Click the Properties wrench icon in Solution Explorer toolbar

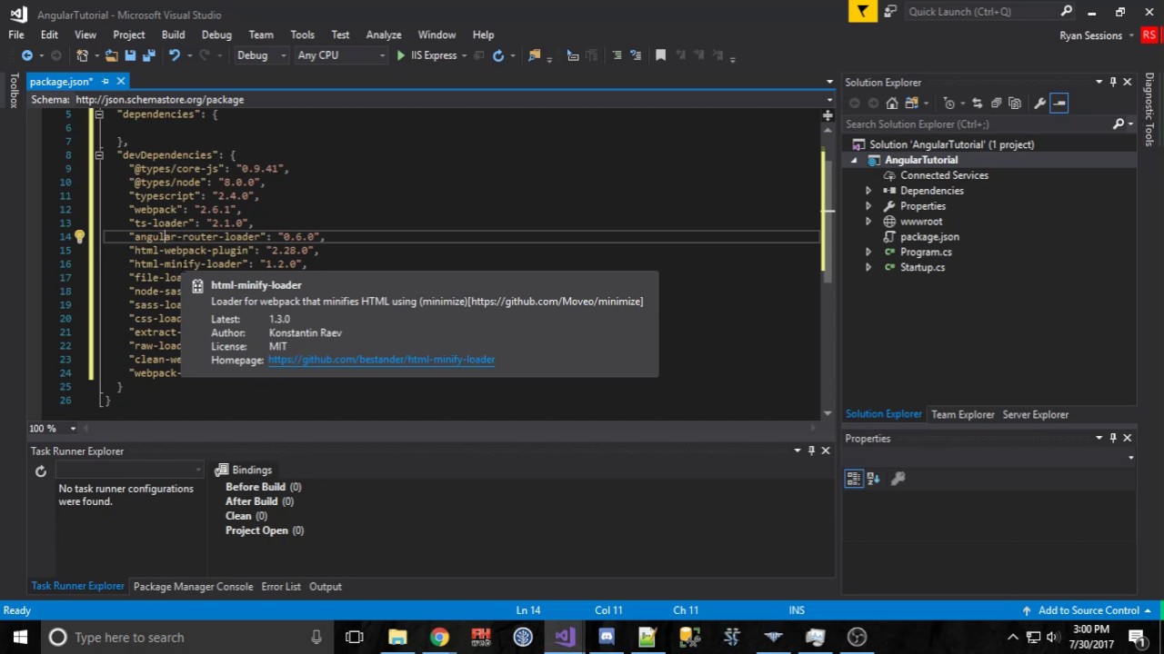(x=1039, y=103)
